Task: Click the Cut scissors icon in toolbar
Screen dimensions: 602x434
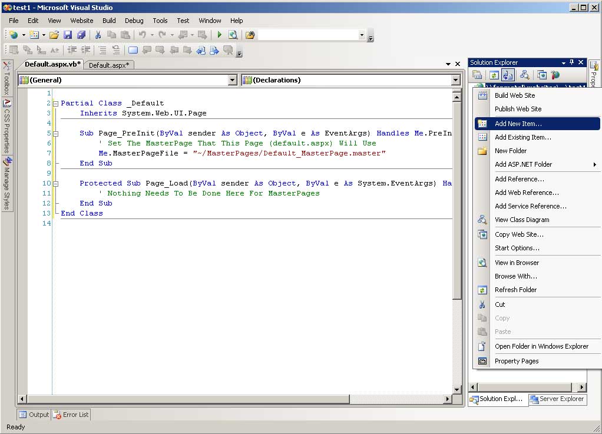Action: (98, 35)
